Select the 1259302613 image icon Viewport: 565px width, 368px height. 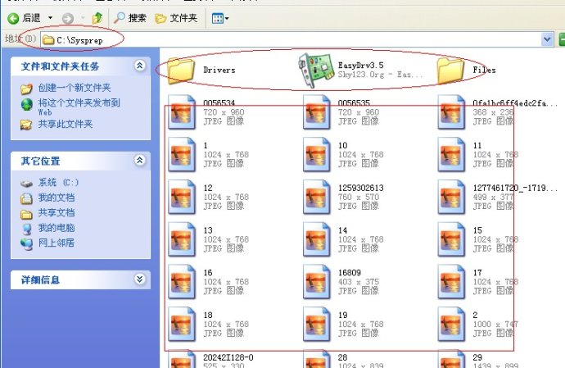click(x=317, y=197)
